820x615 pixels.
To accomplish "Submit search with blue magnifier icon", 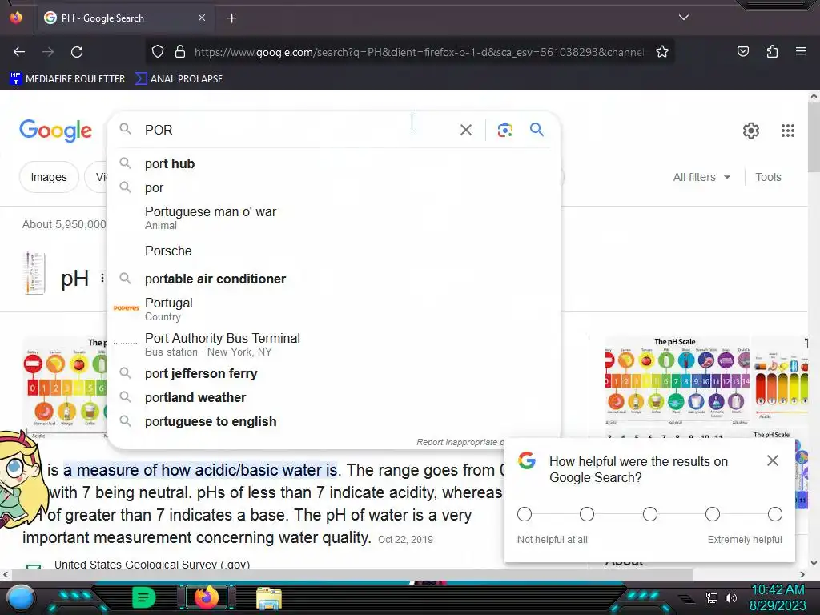I will [x=537, y=129].
